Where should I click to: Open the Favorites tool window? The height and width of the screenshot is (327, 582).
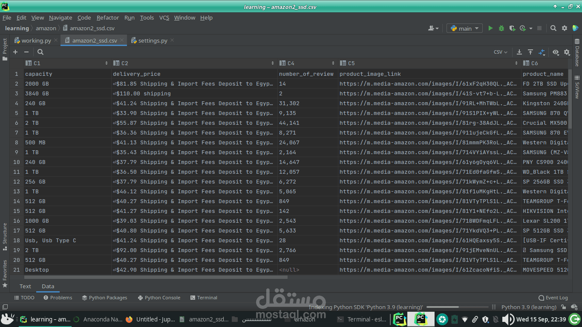pyautogui.click(x=5, y=274)
